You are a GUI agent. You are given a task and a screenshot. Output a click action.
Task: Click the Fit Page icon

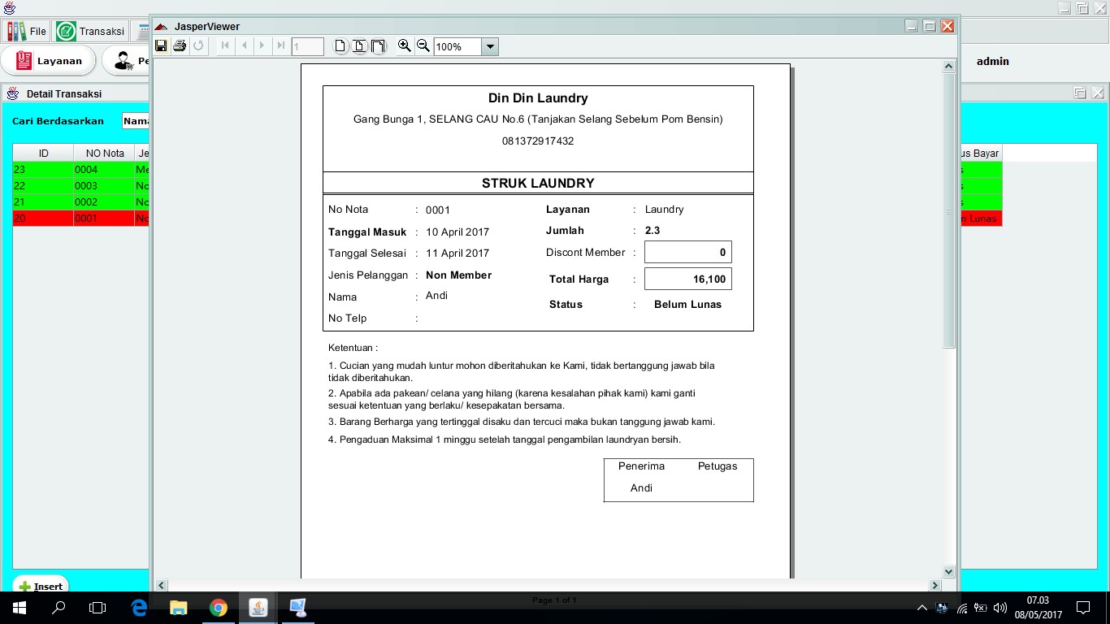click(x=358, y=46)
